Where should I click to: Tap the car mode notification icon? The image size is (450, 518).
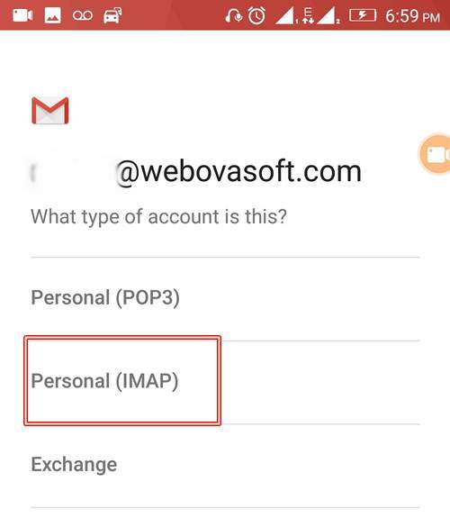112,15
